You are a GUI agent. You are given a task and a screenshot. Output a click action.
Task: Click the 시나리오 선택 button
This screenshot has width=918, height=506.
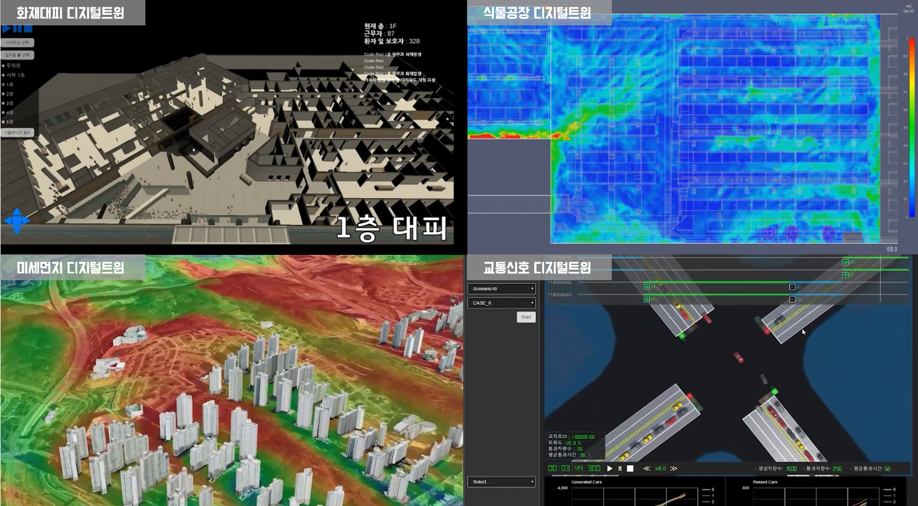pyautogui.click(x=17, y=42)
